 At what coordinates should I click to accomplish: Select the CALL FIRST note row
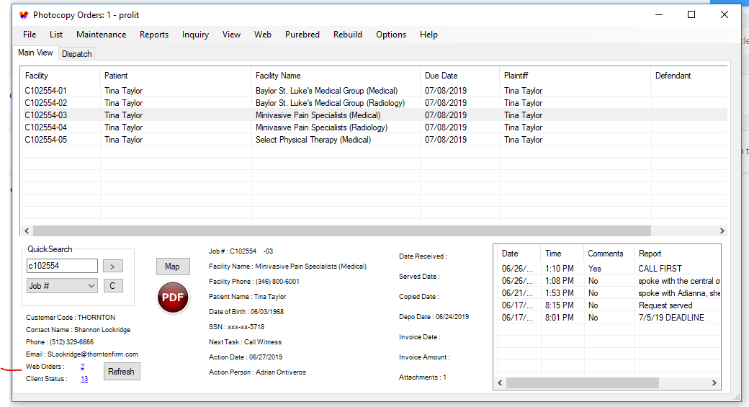click(x=609, y=269)
